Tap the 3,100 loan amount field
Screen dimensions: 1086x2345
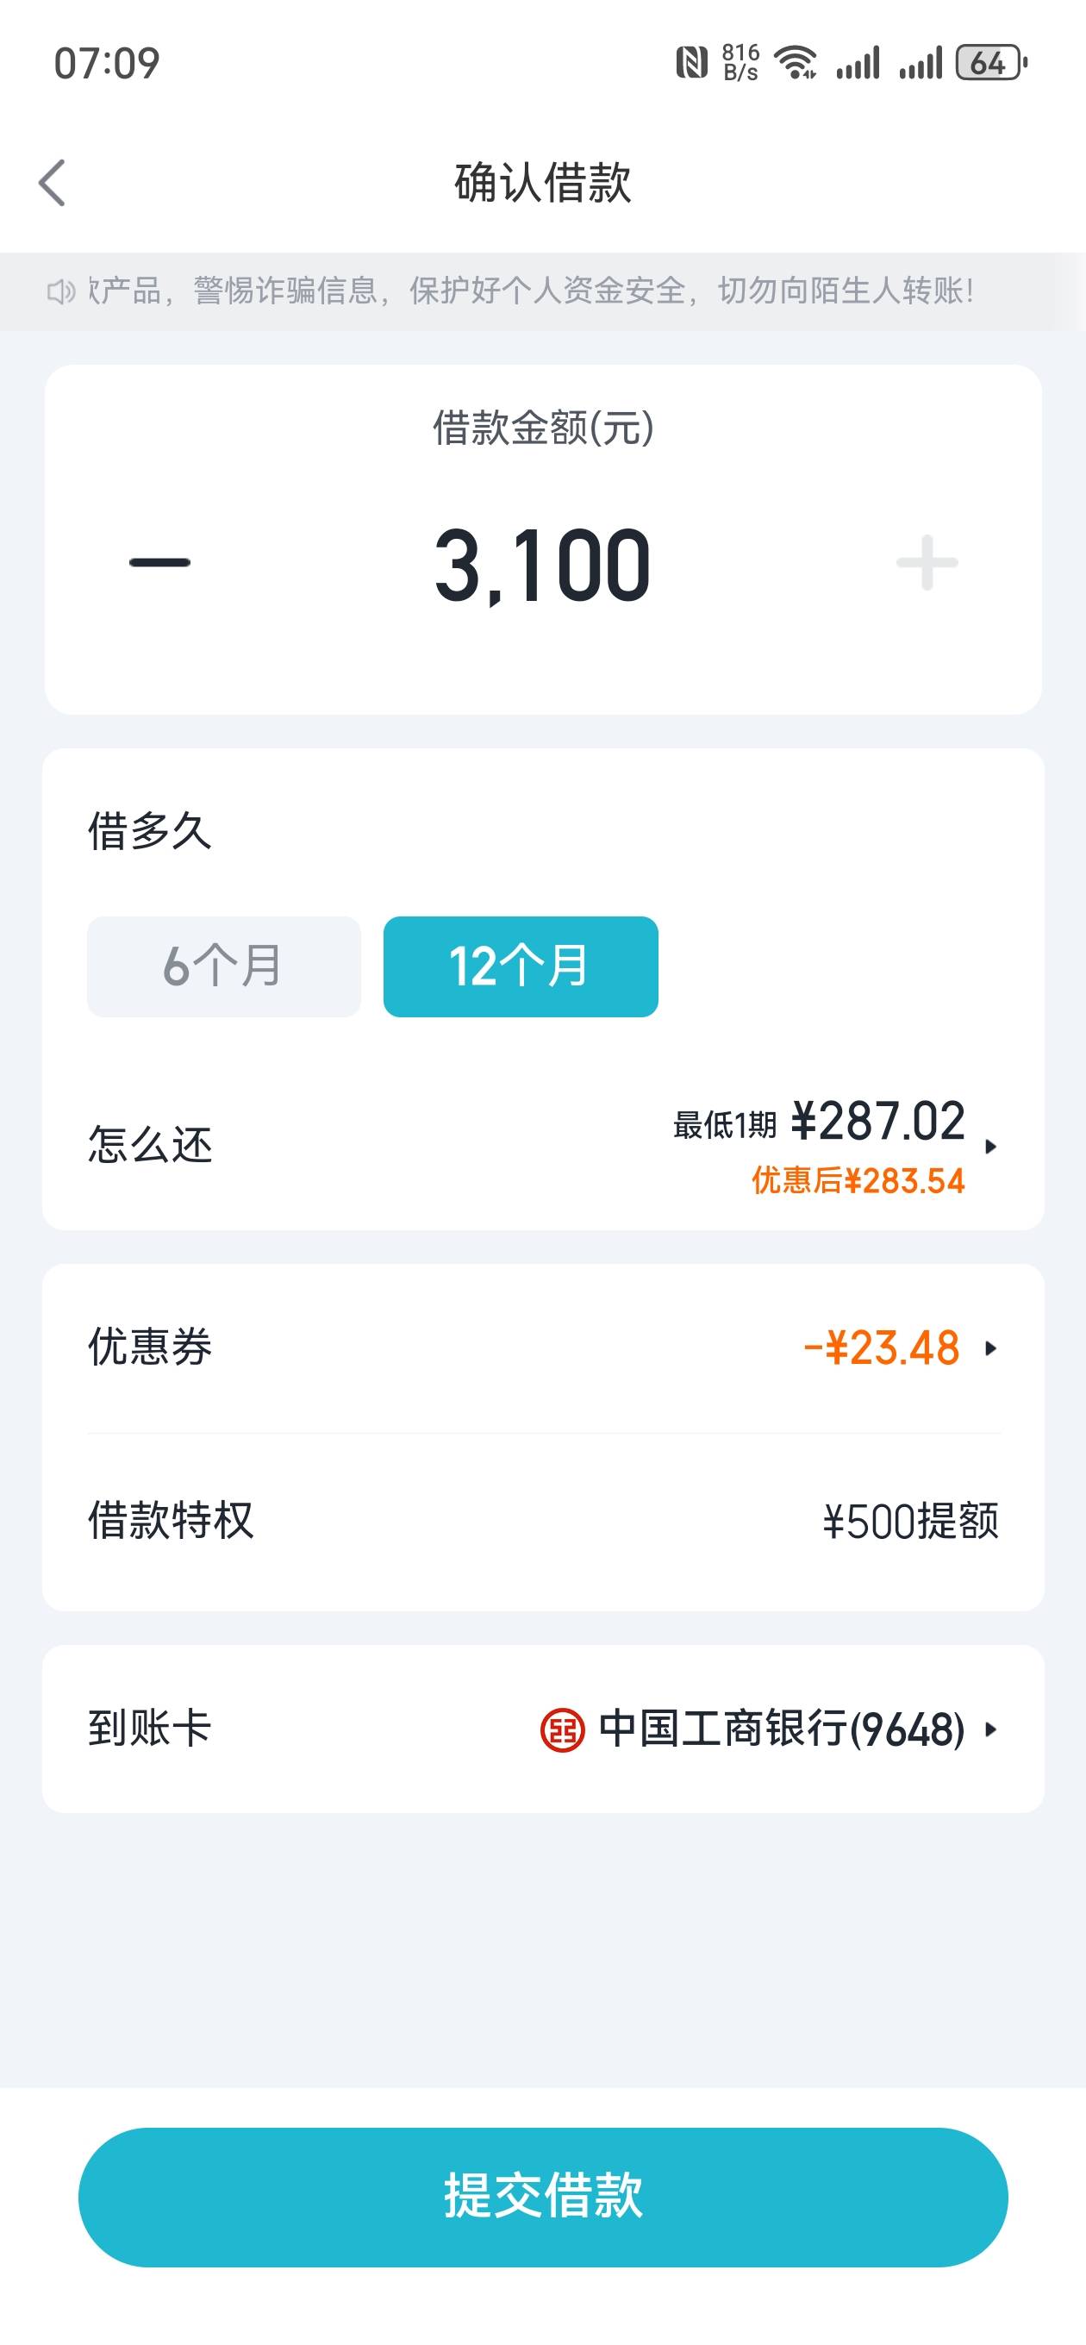(544, 566)
